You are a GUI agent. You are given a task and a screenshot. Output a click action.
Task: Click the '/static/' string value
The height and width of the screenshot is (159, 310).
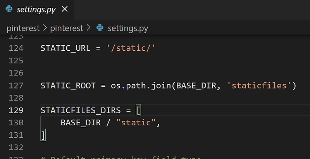point(131,48)
